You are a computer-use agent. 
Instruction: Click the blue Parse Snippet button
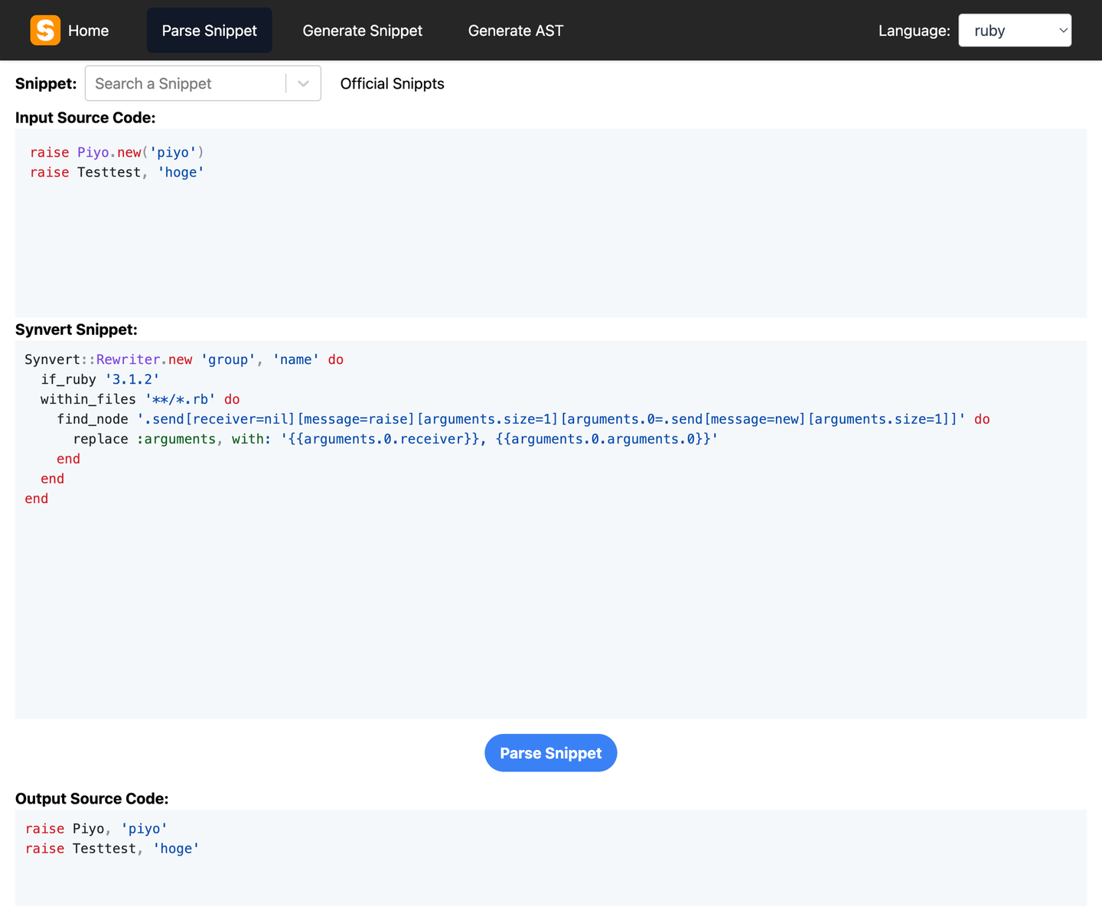pos(550,753)
